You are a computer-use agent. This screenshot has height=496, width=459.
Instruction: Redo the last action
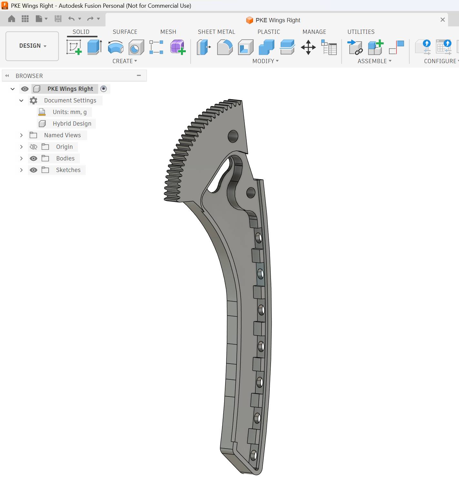pyautogui.click(x=90, y=19)
